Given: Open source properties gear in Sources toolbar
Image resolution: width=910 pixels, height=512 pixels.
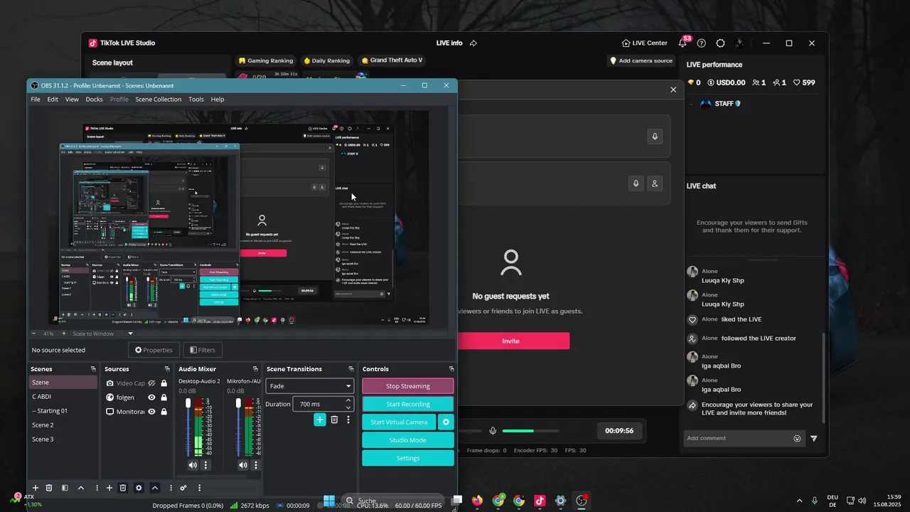Looking at the screenshot, I should pos(139,488).
